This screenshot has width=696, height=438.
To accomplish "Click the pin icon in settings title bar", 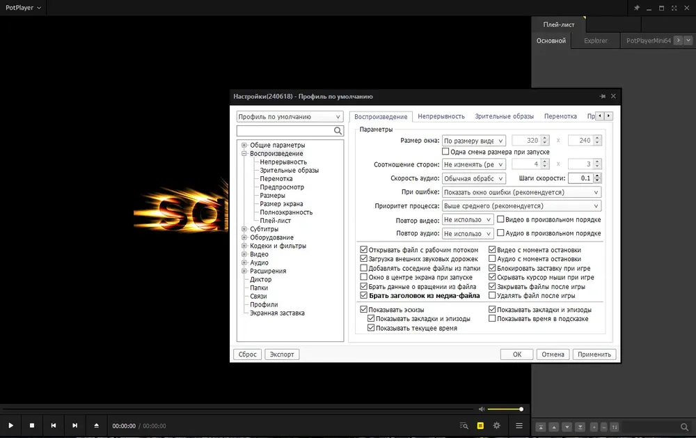I will (602, 96).
